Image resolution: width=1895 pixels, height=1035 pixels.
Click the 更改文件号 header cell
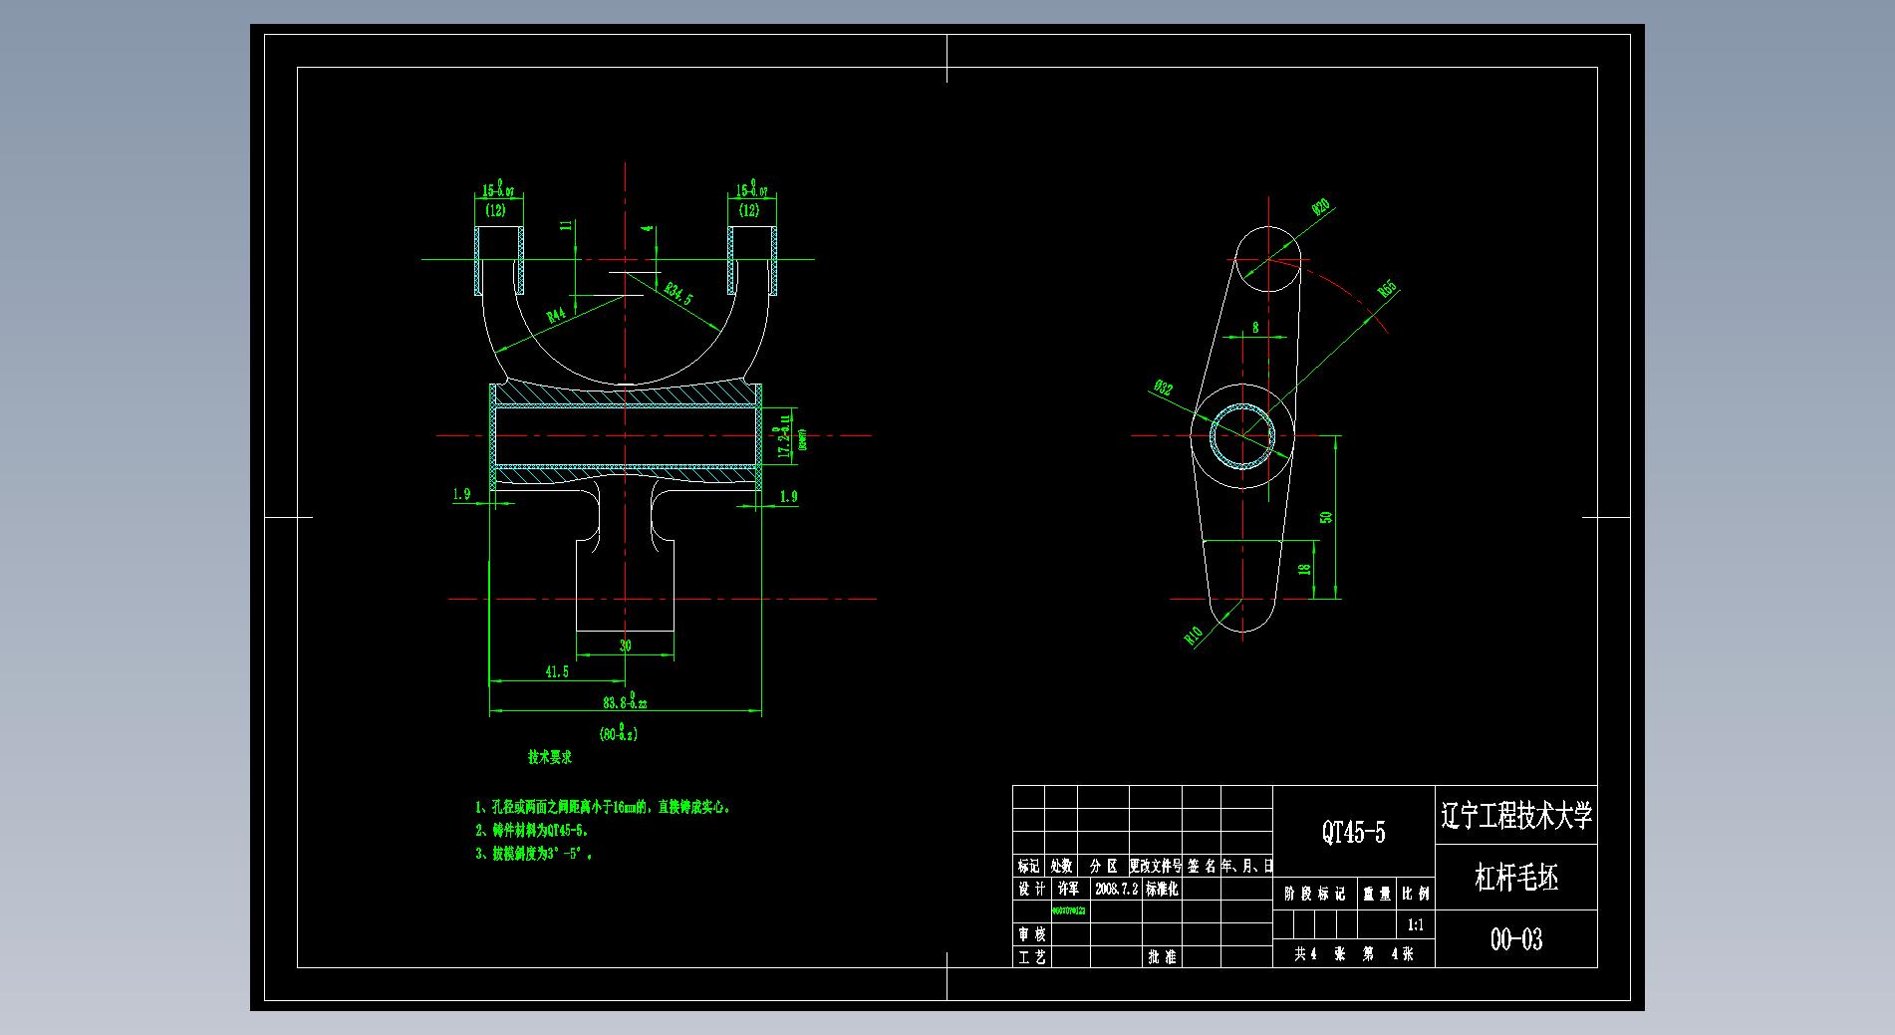click(x=1156, y=866)
